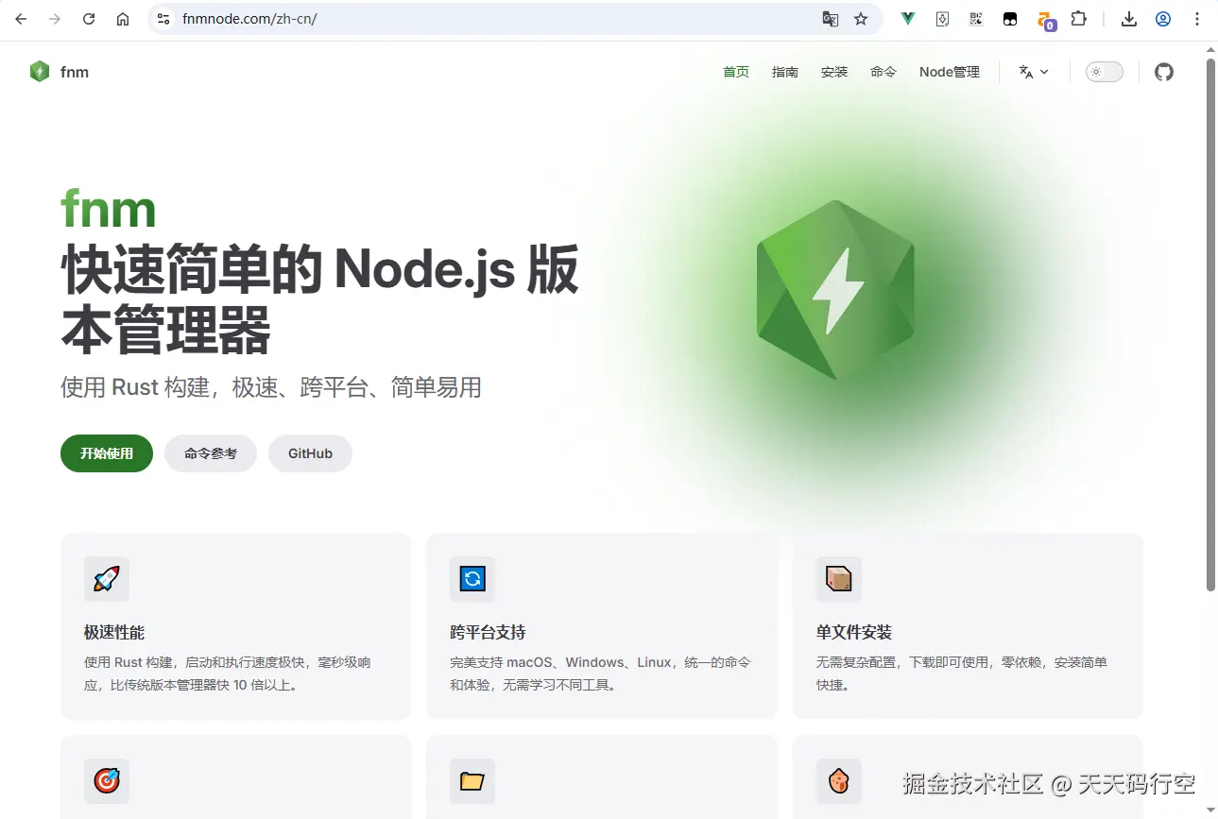This screenshot has height=819, width=1218.
Task: Click the 极速性能 card title
Action: click(x=114, y=632)
